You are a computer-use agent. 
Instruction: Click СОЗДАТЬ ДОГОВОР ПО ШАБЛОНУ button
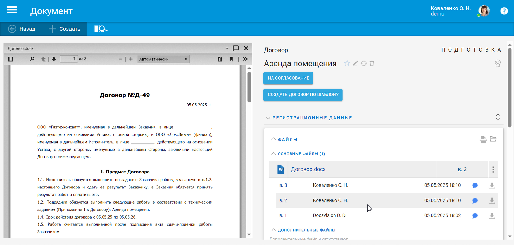point(303,95)
